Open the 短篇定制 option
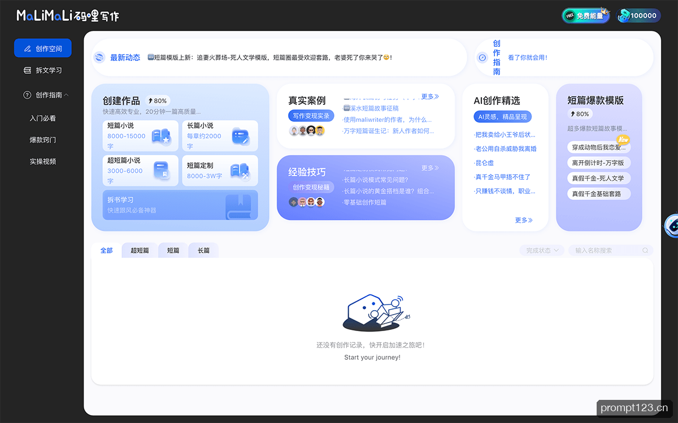Viewport: 678px width, 423px height. tap(220, 171)
